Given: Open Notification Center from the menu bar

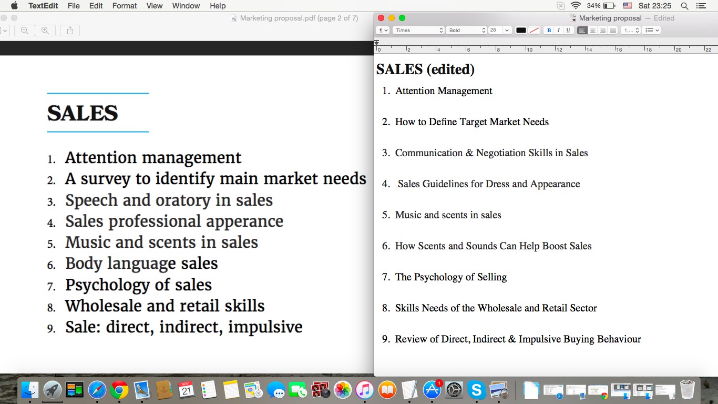Looking at the screenshot, I should [x=701, y=6].
